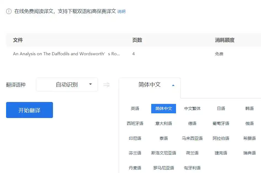This screenshot has width=261, height=173.
Task: Set target language to 斯洛文尼亚语
Action: [164, 153]
